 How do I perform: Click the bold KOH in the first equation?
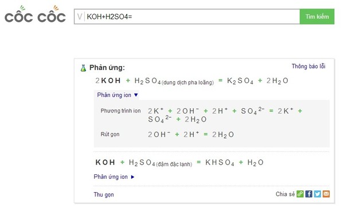click(x=111, y=81)
